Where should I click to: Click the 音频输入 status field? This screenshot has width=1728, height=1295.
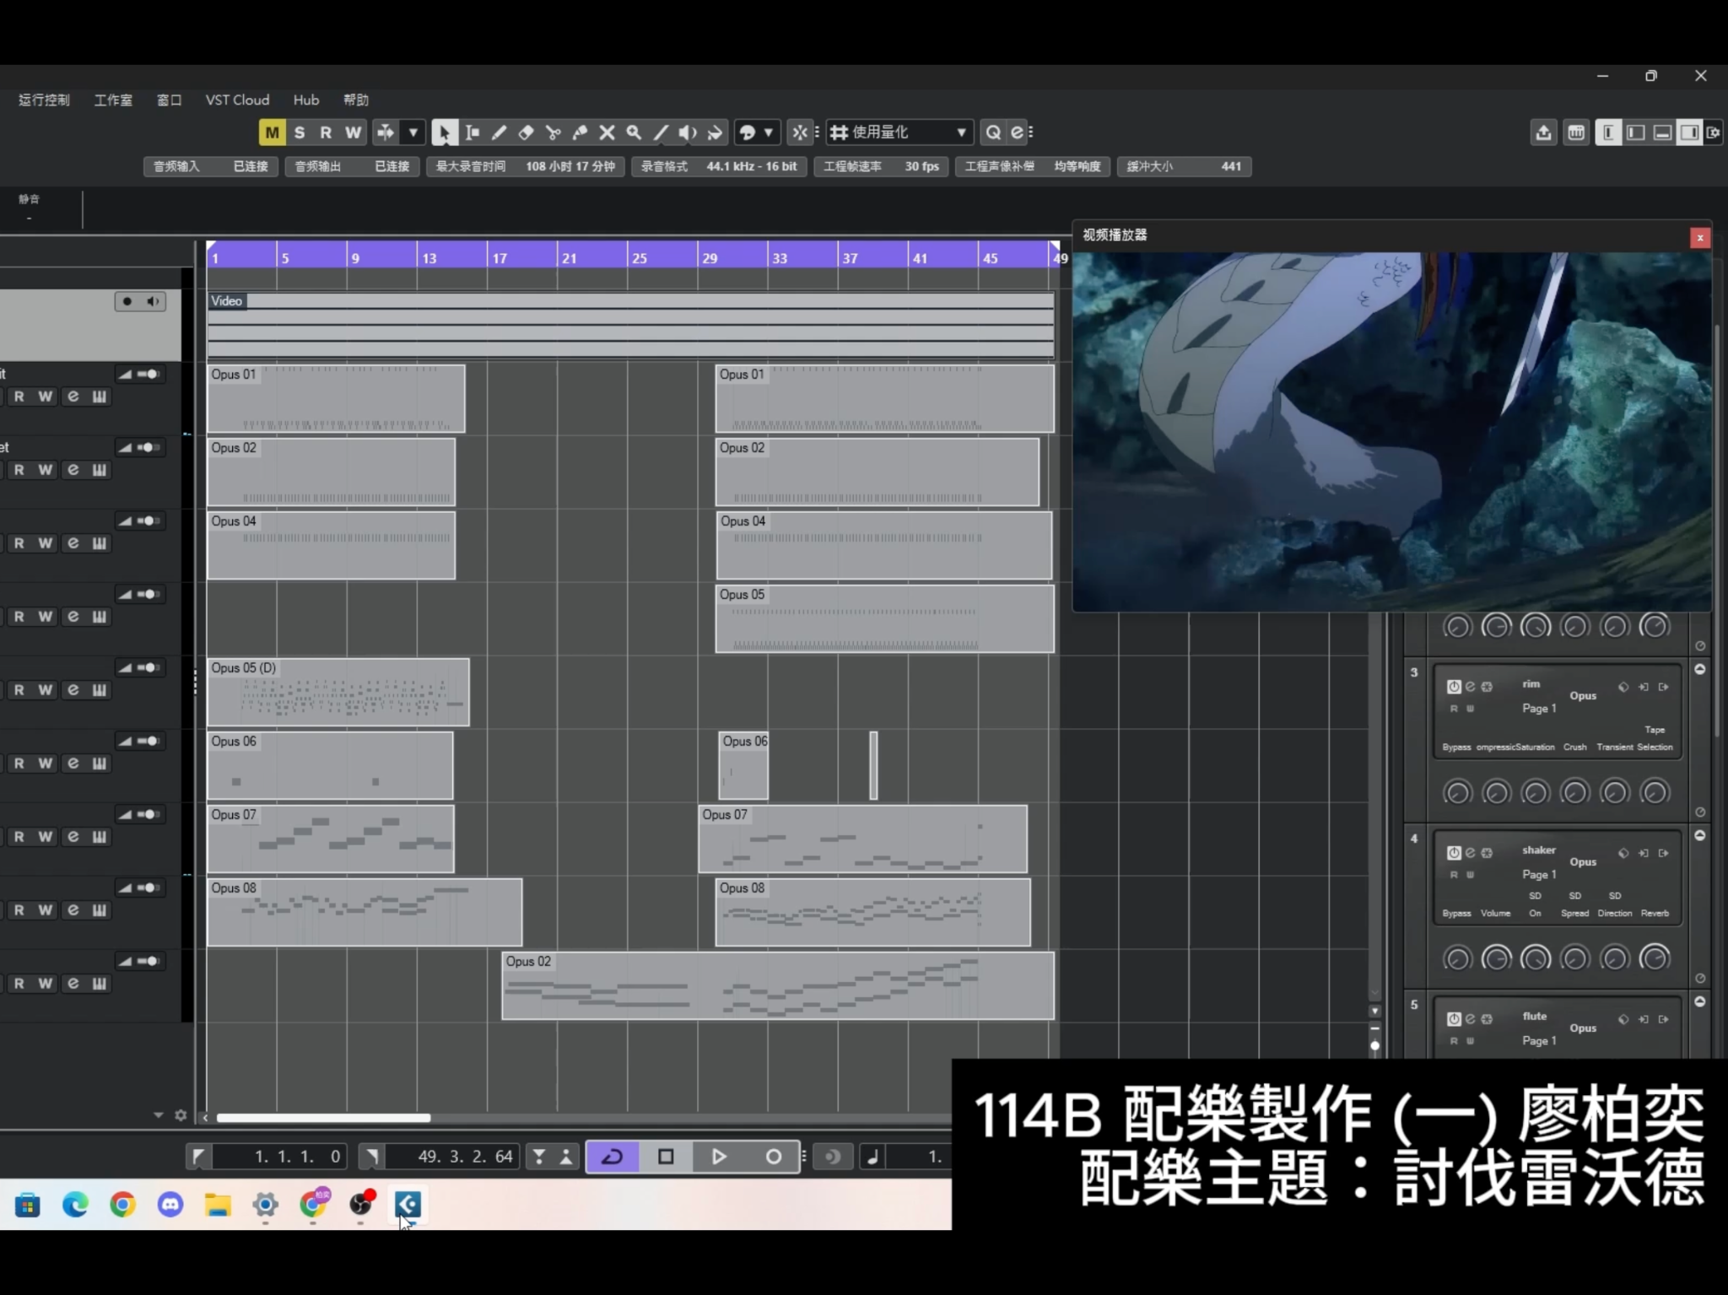point(211,166)
